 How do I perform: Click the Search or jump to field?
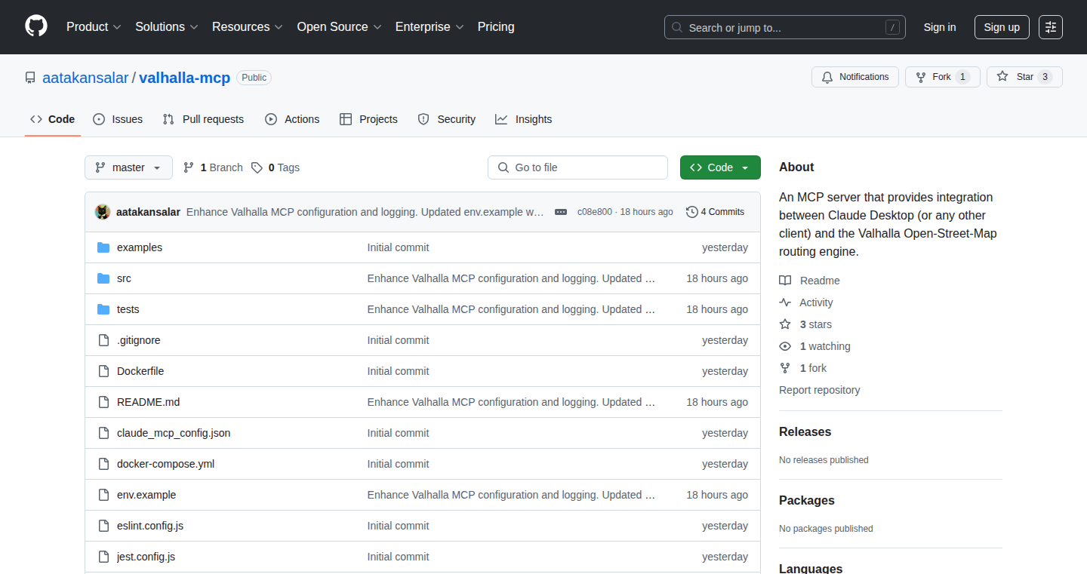pos(785,27)
